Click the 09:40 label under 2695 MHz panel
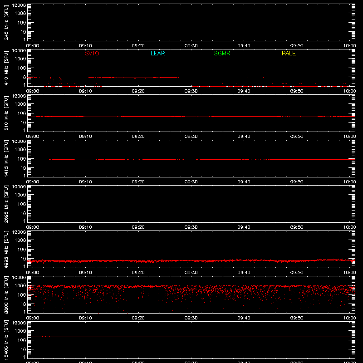The height and width of the screenshot is (363, 363). (244, 227)
